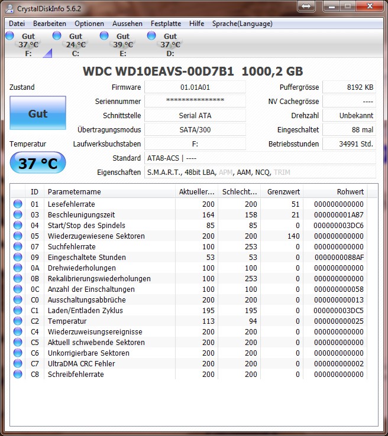388x436 pixels.
Task: Open the Datei menu
Action: tap(17, 24)
